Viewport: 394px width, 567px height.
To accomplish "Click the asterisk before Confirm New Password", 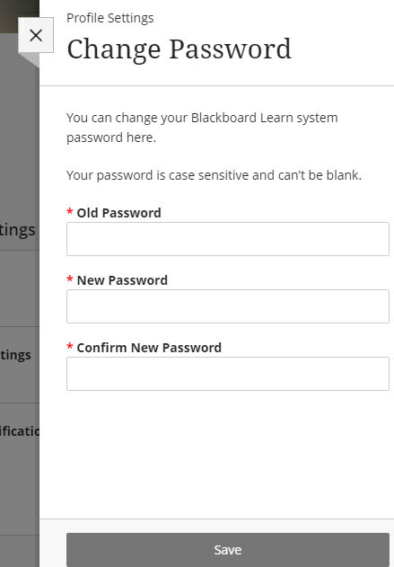I will [x=70, y=347].
